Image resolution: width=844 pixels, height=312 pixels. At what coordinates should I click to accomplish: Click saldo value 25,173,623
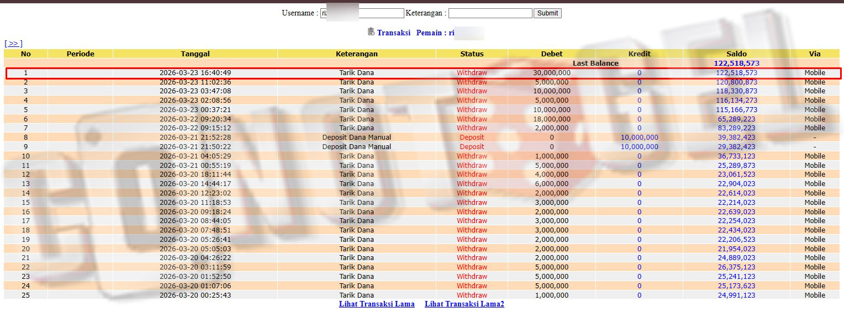[736, 286]
